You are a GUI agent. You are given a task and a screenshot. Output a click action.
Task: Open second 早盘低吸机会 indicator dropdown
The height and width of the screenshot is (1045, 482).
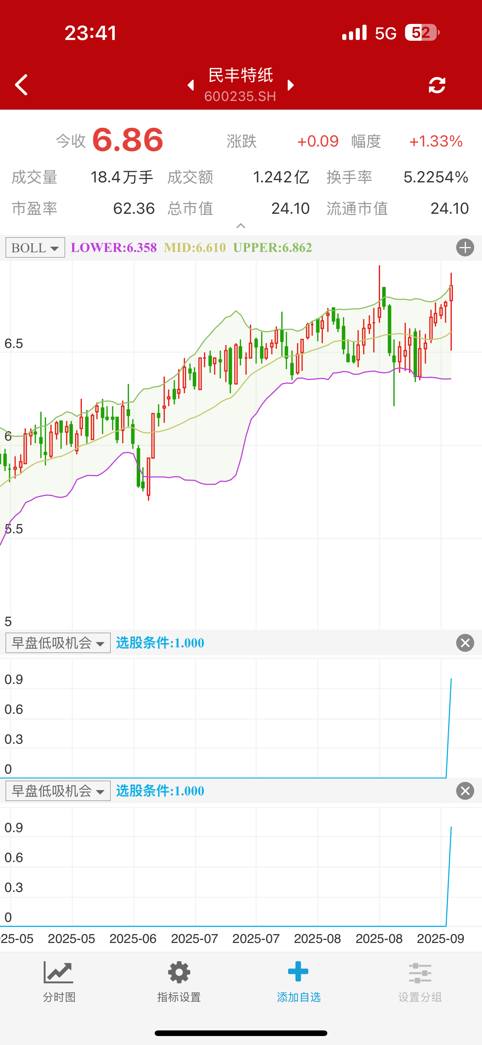pyautogui.click(x=58, y=790)
